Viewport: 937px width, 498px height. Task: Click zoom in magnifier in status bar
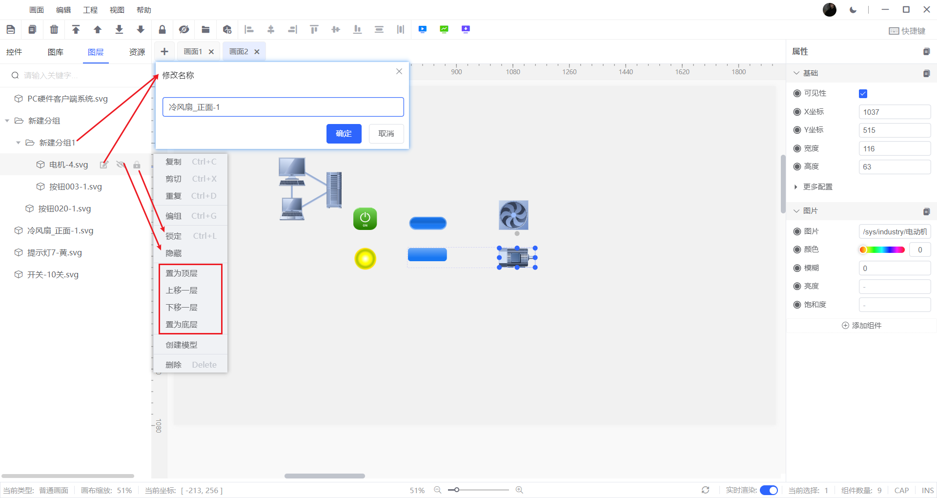[519, 490]
